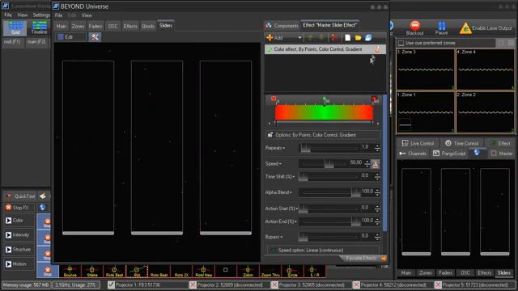Switch to the Zones tab in BEYOND Universe
518x291 pixels.
pyautogui.click(x=78, y=27)
